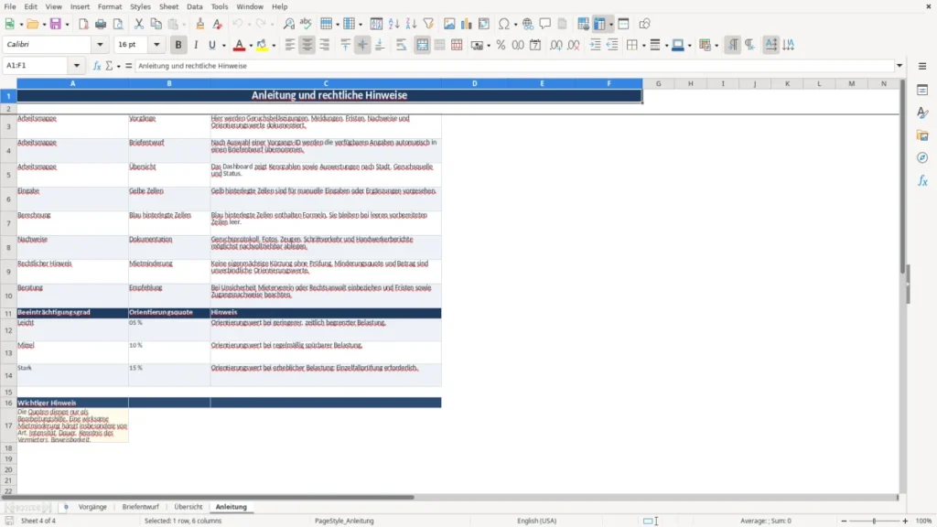Click the zoom in plus button
The height and width of the screenshot is (527, 937).
(905, 521)
